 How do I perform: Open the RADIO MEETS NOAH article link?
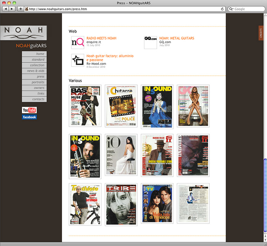coord(101,38)
